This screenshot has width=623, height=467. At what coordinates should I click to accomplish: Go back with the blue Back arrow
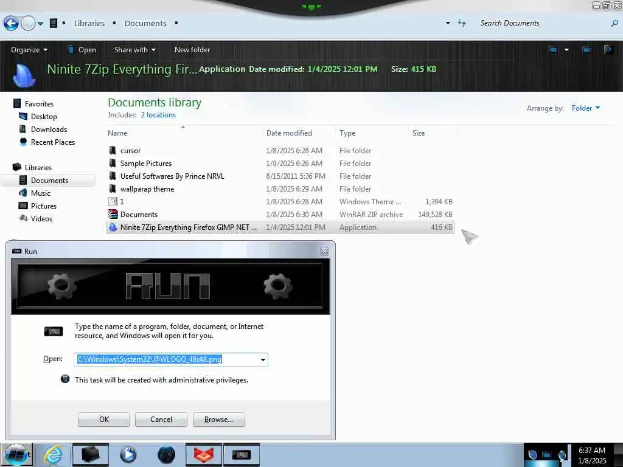(11, 24)
